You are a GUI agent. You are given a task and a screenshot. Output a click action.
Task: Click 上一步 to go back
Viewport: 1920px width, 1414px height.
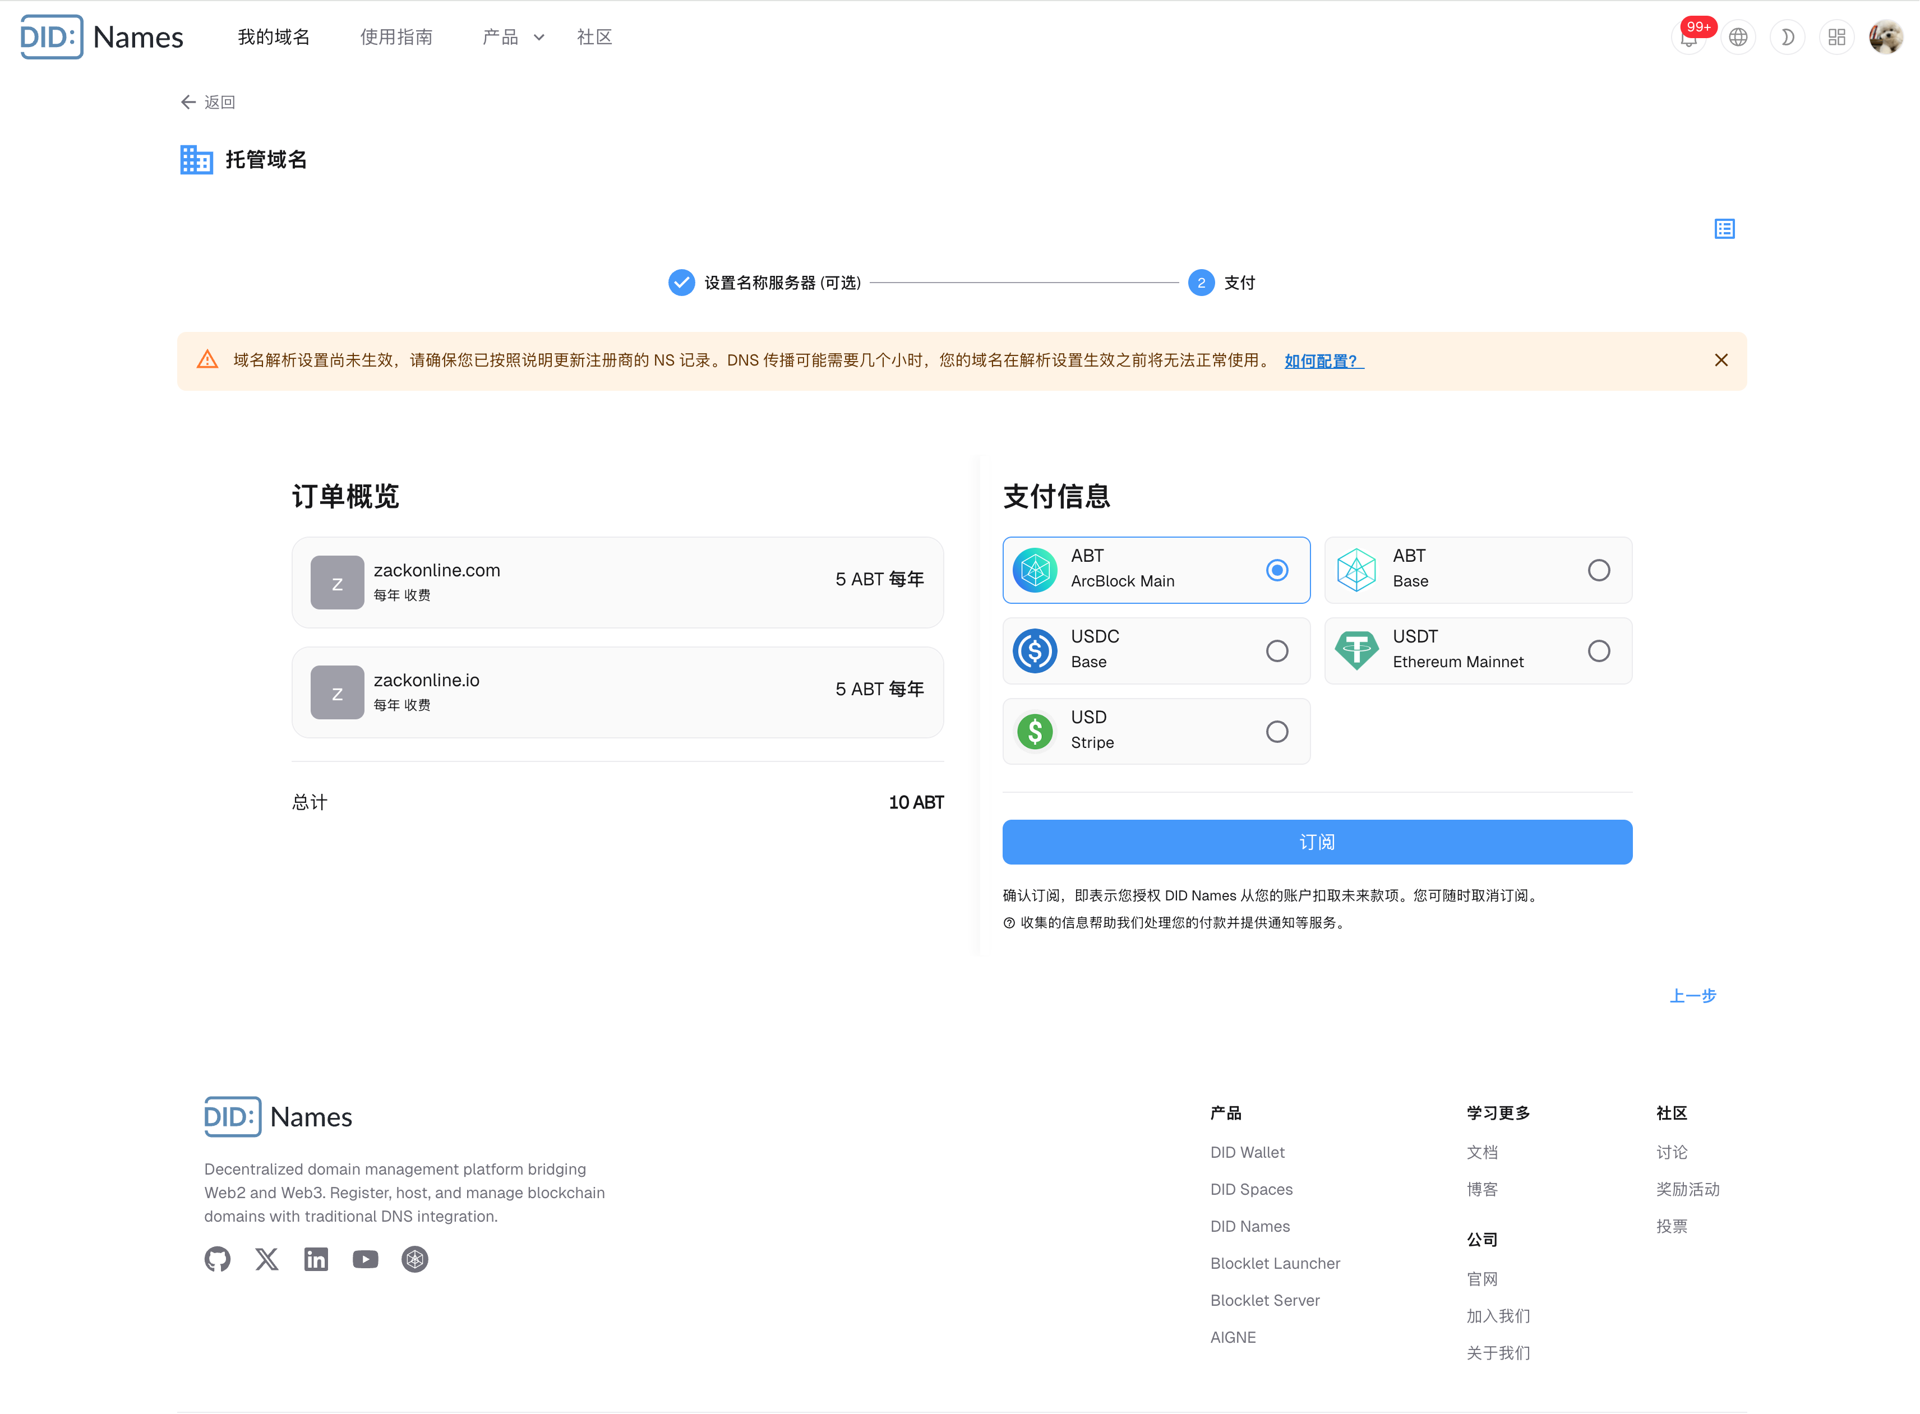tap(1692, 995)
